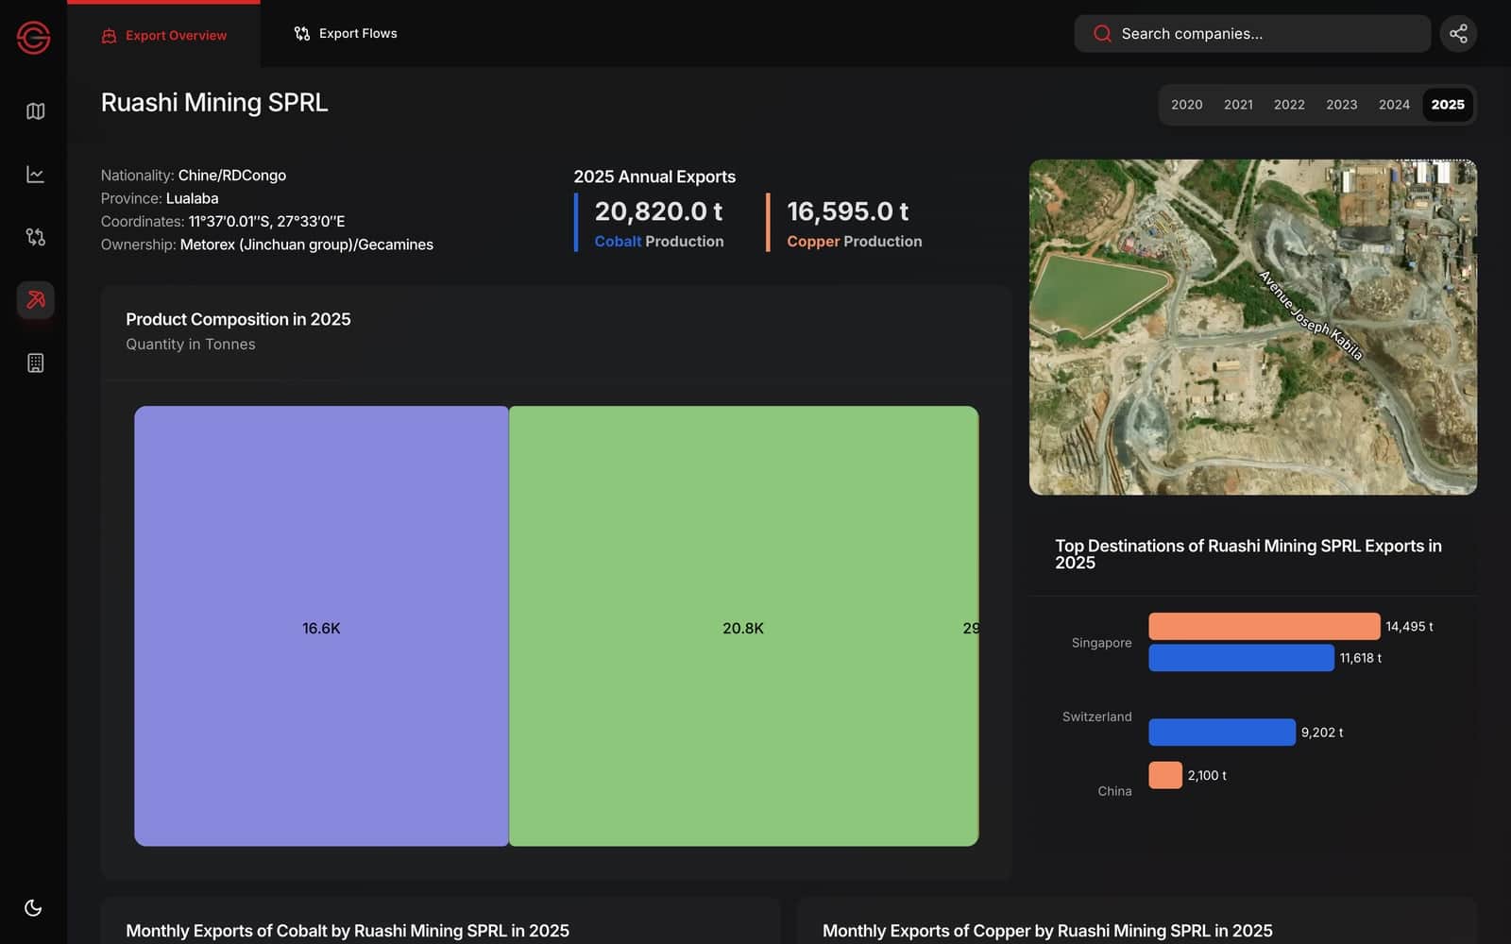Click Singapore orange 14,495 t bar
The width and height of the screenshot is (1511, 944).
1264,627
